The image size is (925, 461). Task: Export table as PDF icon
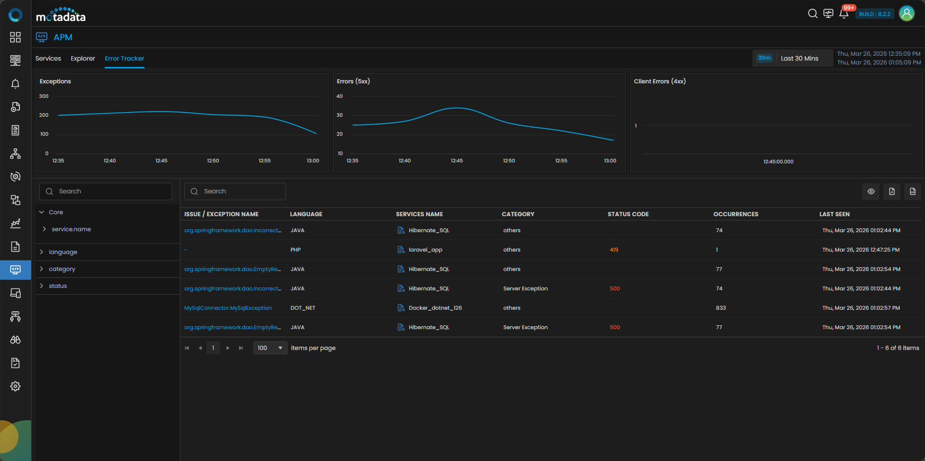tap(892, 191)
